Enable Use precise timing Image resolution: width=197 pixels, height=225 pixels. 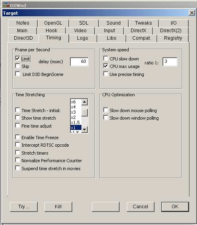click(x=106, y=74)
